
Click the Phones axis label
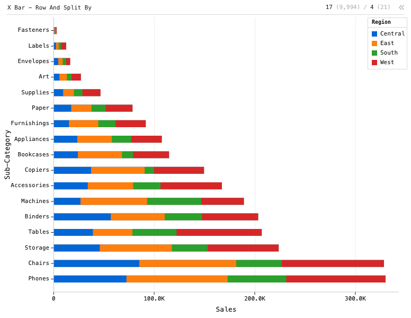[39, 279]
